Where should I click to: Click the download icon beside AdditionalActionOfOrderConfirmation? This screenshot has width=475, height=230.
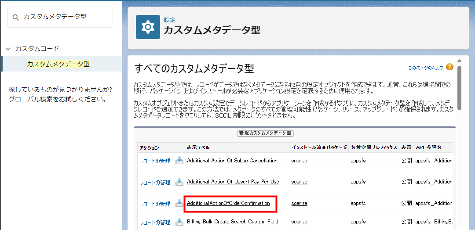pyautogui.click(x=179, y=203)
